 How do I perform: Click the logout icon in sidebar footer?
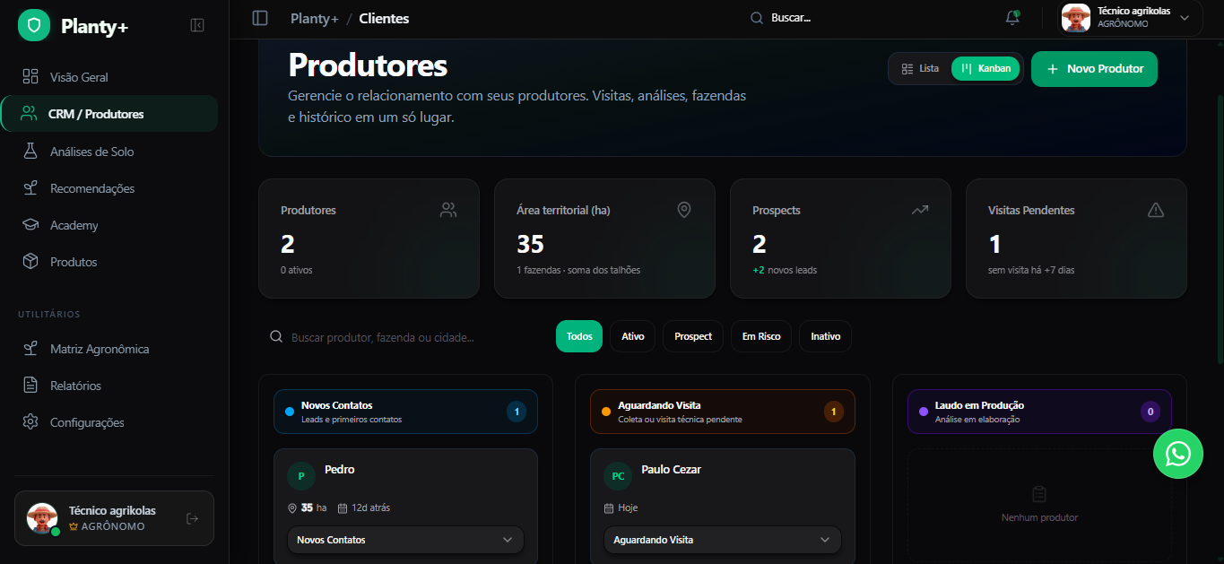coord(192,518)
